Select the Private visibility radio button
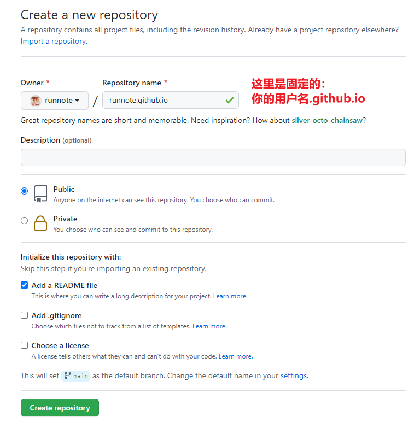This screenshot has height=423, width=420. (x=24, y=220)
